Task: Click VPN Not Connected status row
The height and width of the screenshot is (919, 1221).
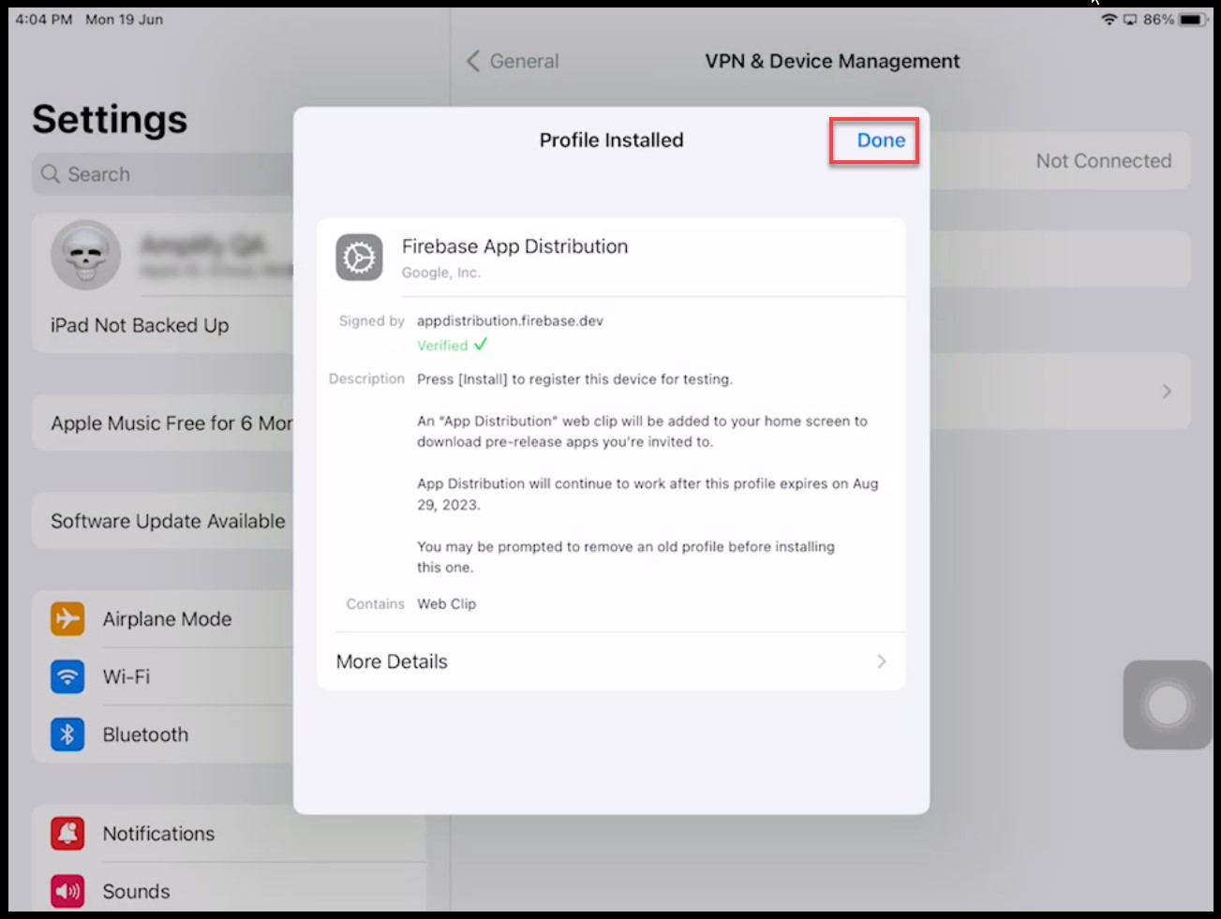Action: tap(1061, 161)
